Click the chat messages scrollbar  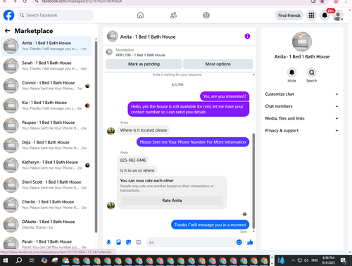253,181
